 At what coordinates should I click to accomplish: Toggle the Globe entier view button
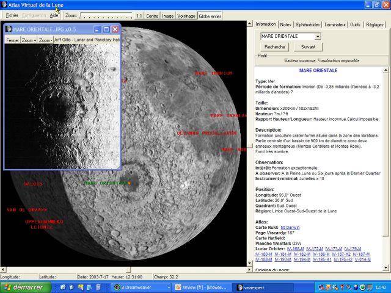click(x=210, y=16)
